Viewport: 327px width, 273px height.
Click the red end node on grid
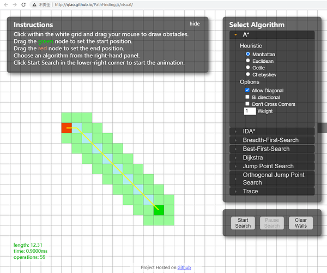click(x=66, y=128)
